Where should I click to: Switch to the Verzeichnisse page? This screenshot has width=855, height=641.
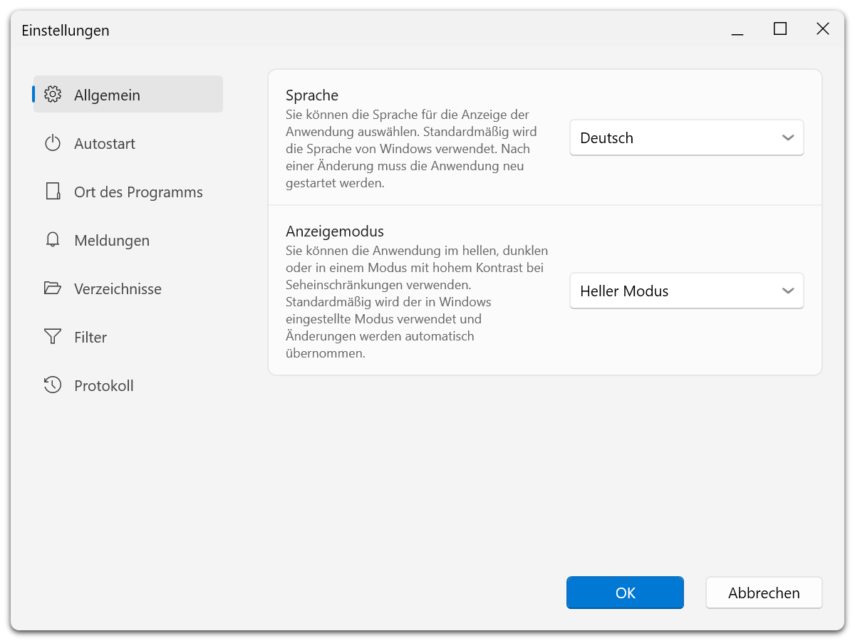click(x=128, y=288)
